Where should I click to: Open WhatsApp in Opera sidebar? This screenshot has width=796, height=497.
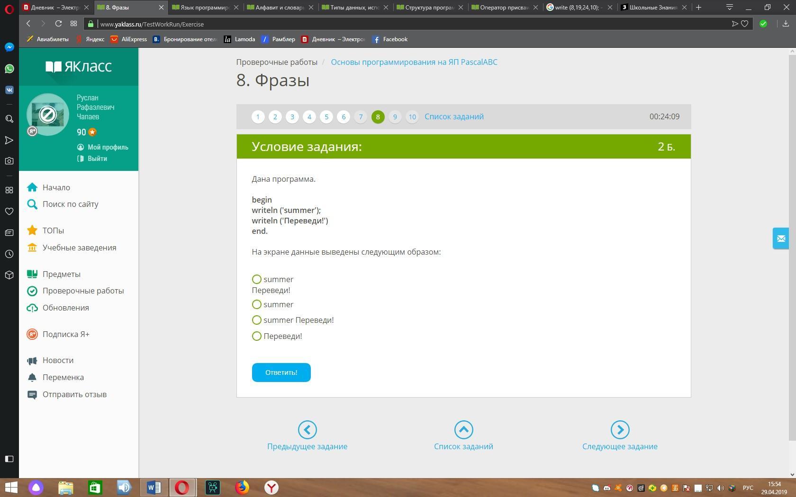pyautogui.click(x=9, y=69)
